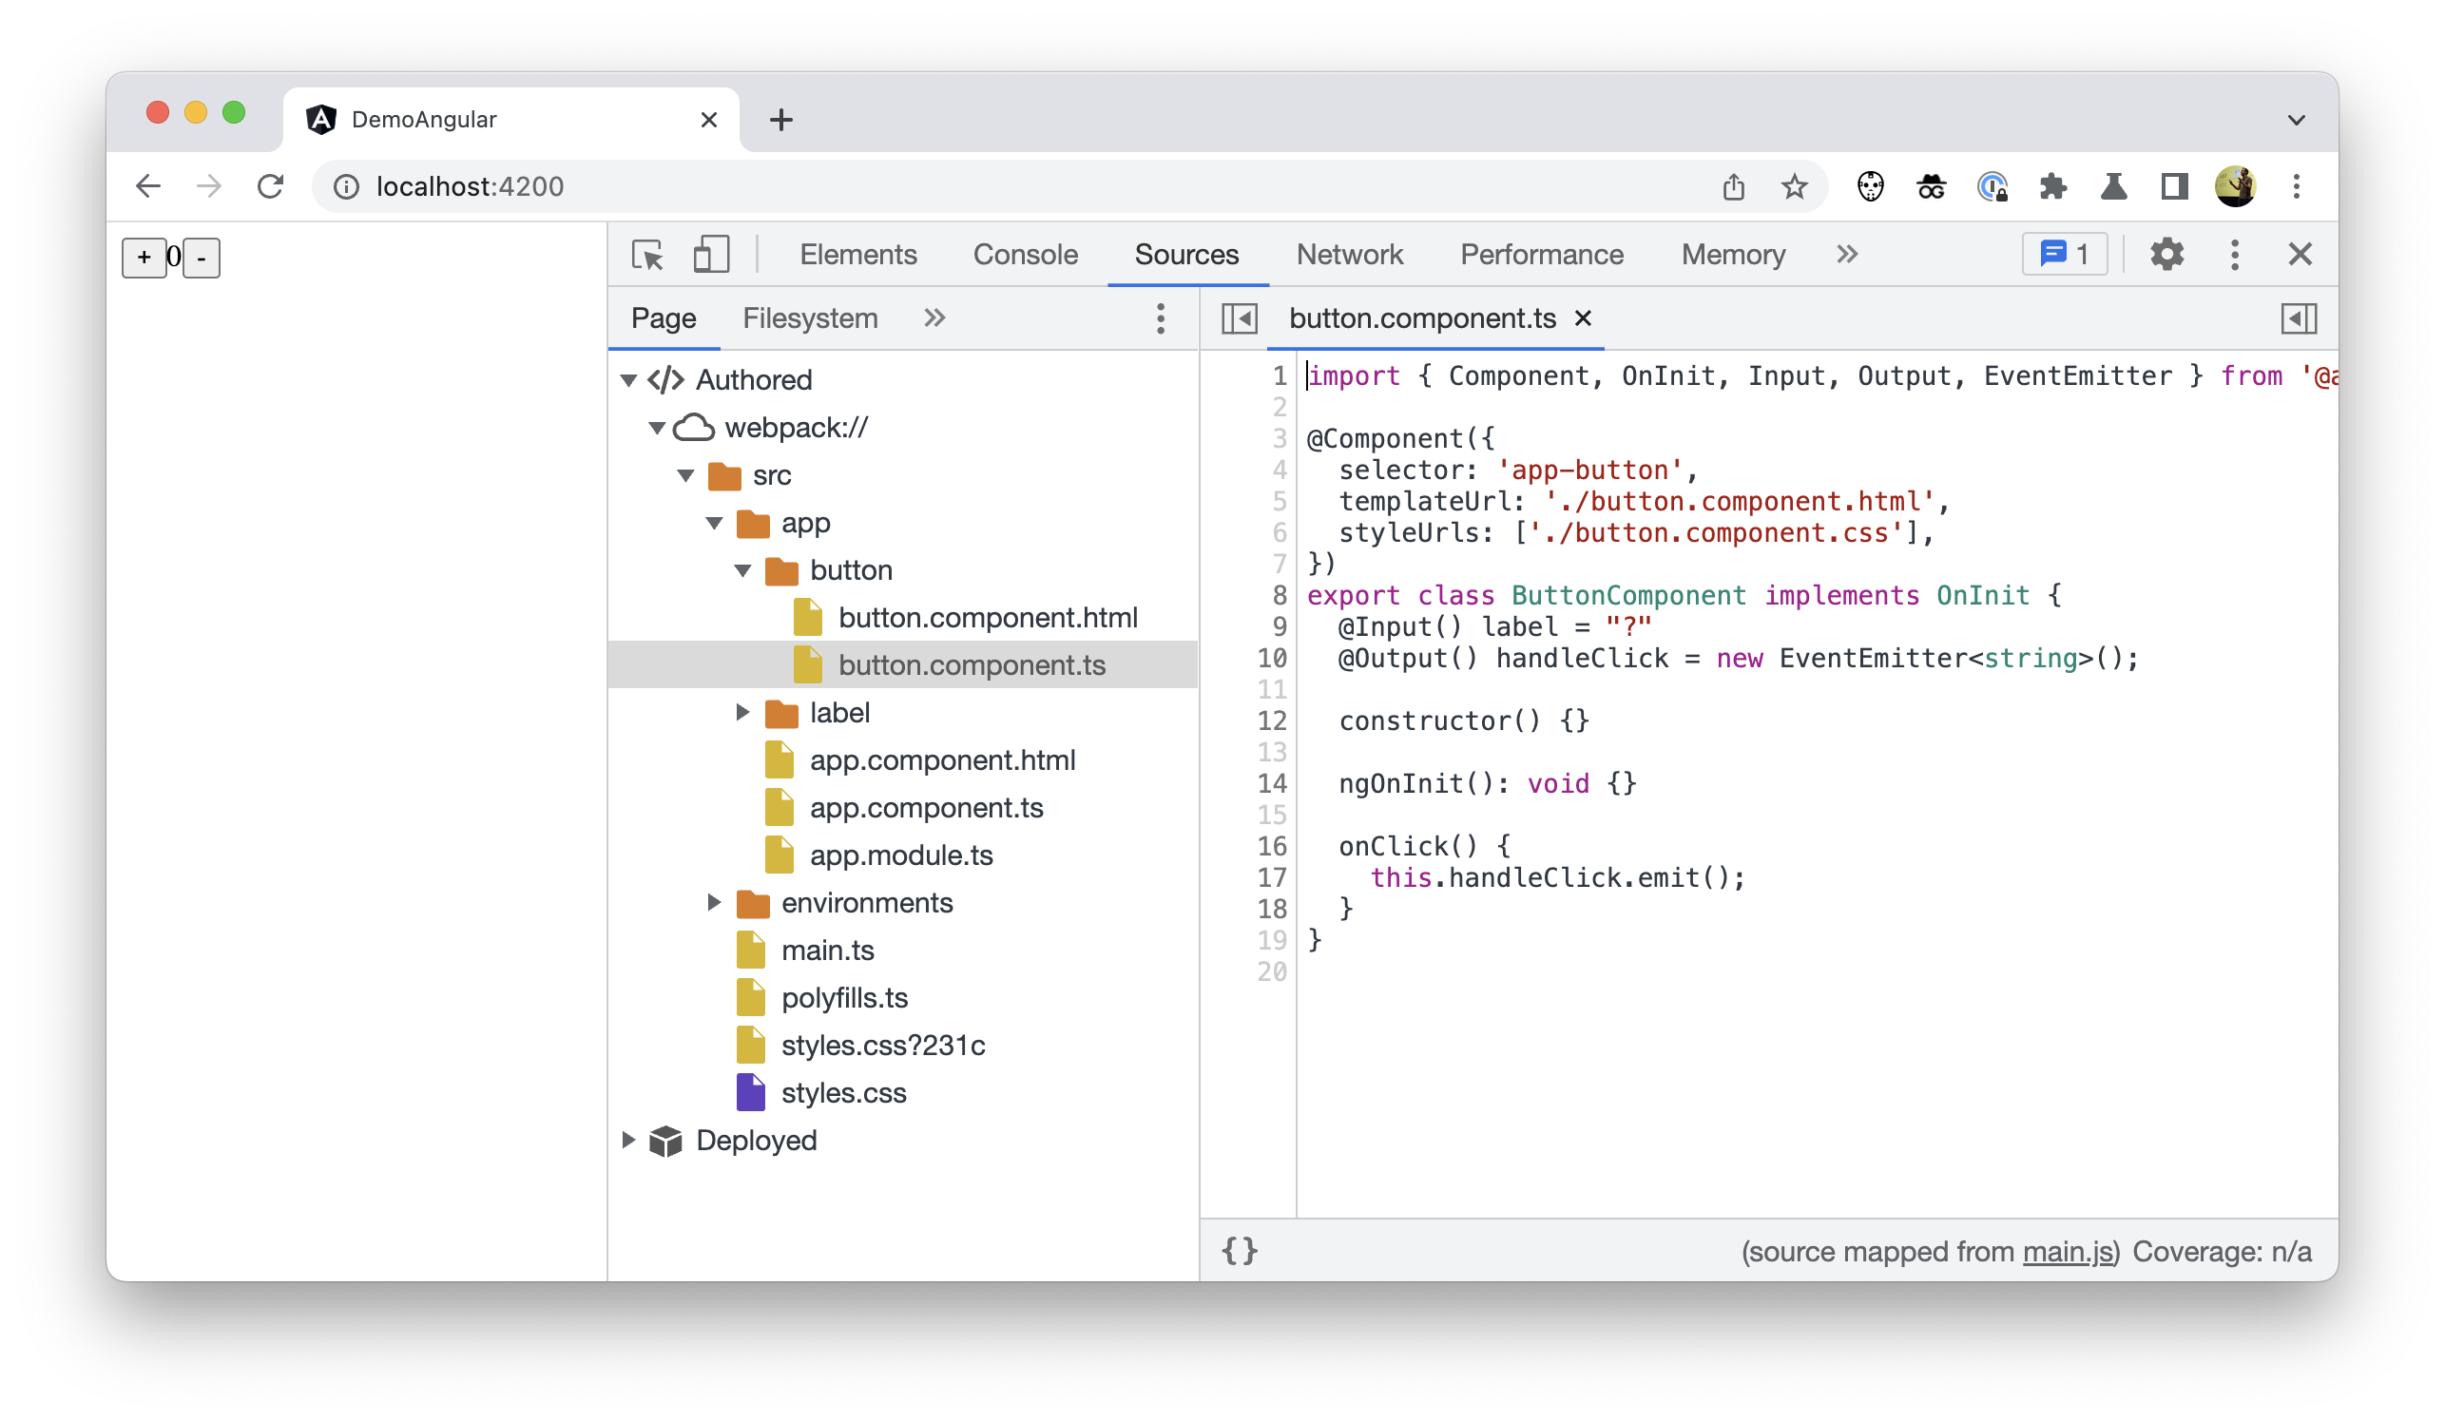The image size is (2445, 1422).
Task: Toggle the hide file tree sidebar button
Action: click(x=1241, y=318)
